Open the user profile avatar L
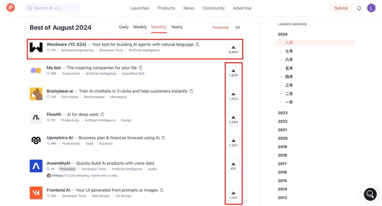The height and width of the screenshot is (206, 382). click(x=371, y=8)
